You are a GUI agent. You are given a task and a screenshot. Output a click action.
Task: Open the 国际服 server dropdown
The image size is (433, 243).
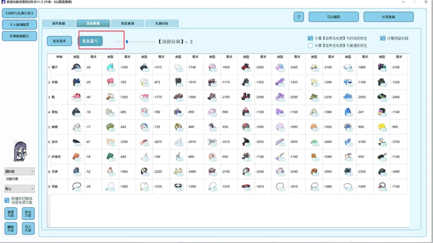click(19, 171)
